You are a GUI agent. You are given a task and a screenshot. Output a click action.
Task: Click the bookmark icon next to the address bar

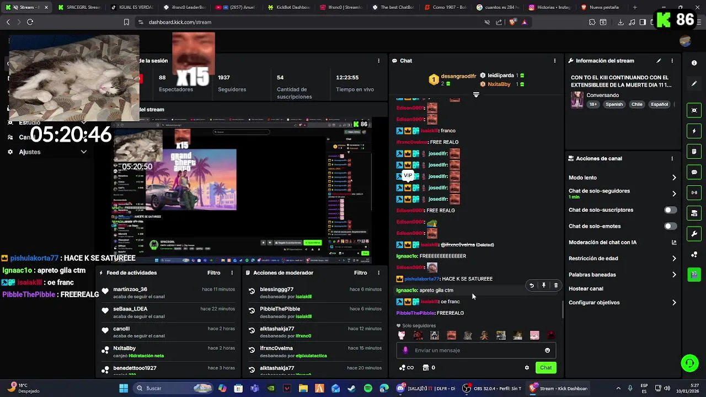coord(126,22)
